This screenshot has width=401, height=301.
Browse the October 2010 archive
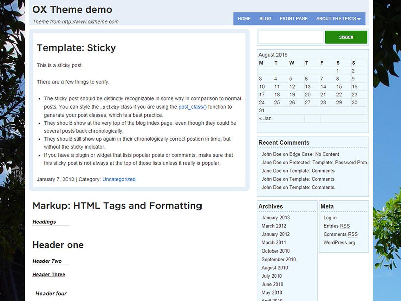pos(275,251)
